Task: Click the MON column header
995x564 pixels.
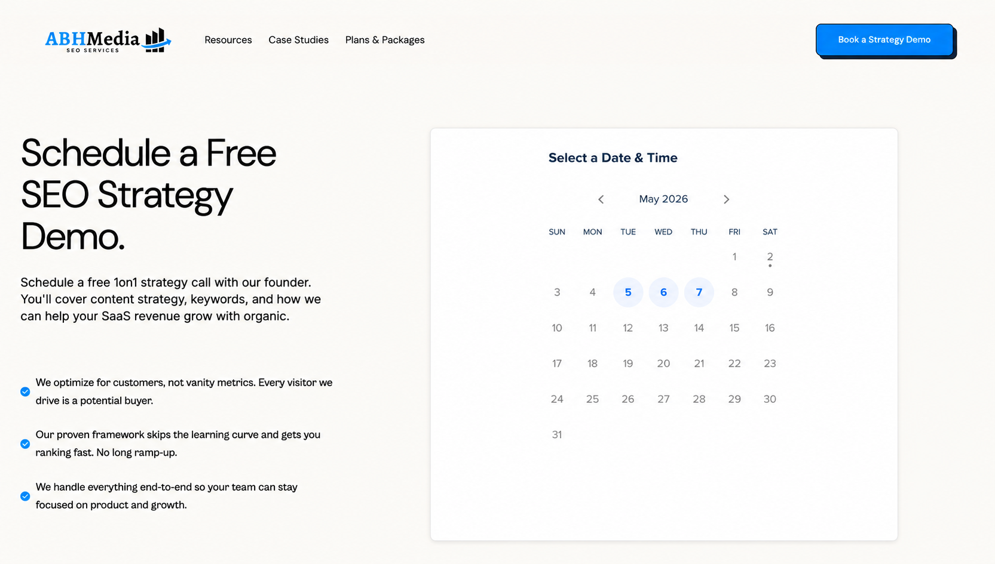Action: point(592,232)
